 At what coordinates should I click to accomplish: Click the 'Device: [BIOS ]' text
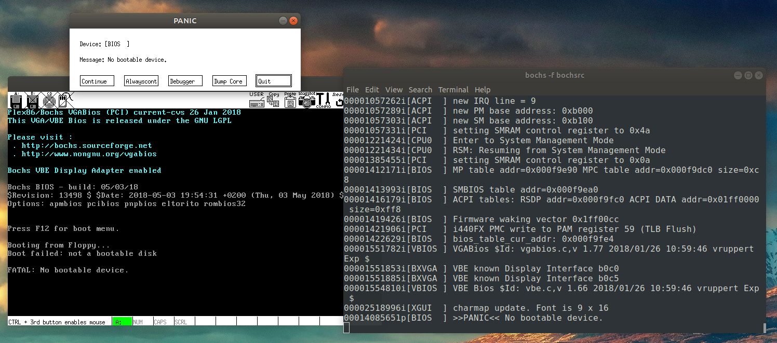104,44
